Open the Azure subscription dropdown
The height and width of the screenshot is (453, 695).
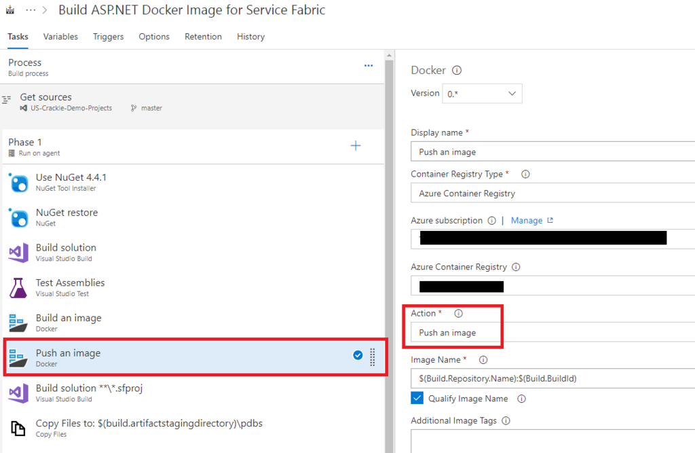(552, 238)
